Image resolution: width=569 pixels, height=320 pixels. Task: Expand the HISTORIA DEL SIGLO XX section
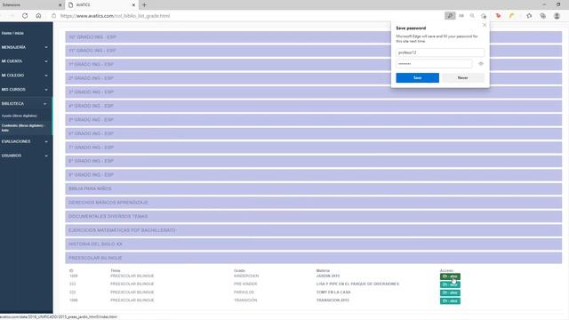pos(314,244)
